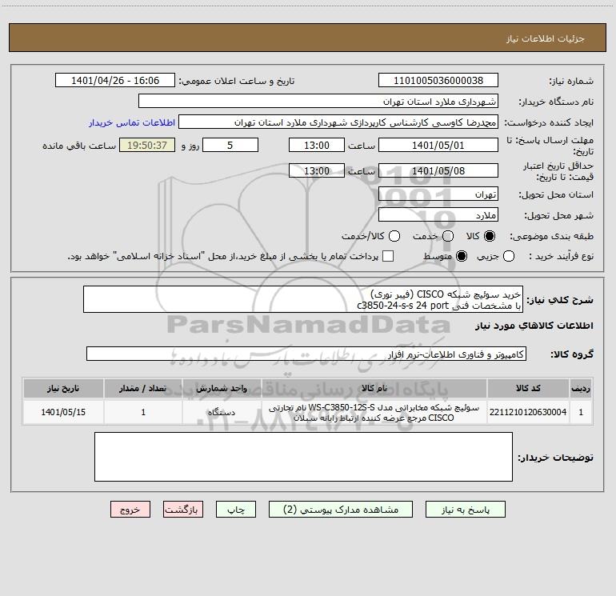Click the response deadline date 1401/05/01

pos(438,145)
